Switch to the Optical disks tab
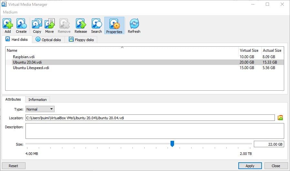Image resolution: width=290 pixels, height=171 pixels. pyautogui.click(x=48, y=40)
